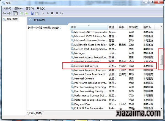Sort the list by the 名称 column header

coord(89,28)
